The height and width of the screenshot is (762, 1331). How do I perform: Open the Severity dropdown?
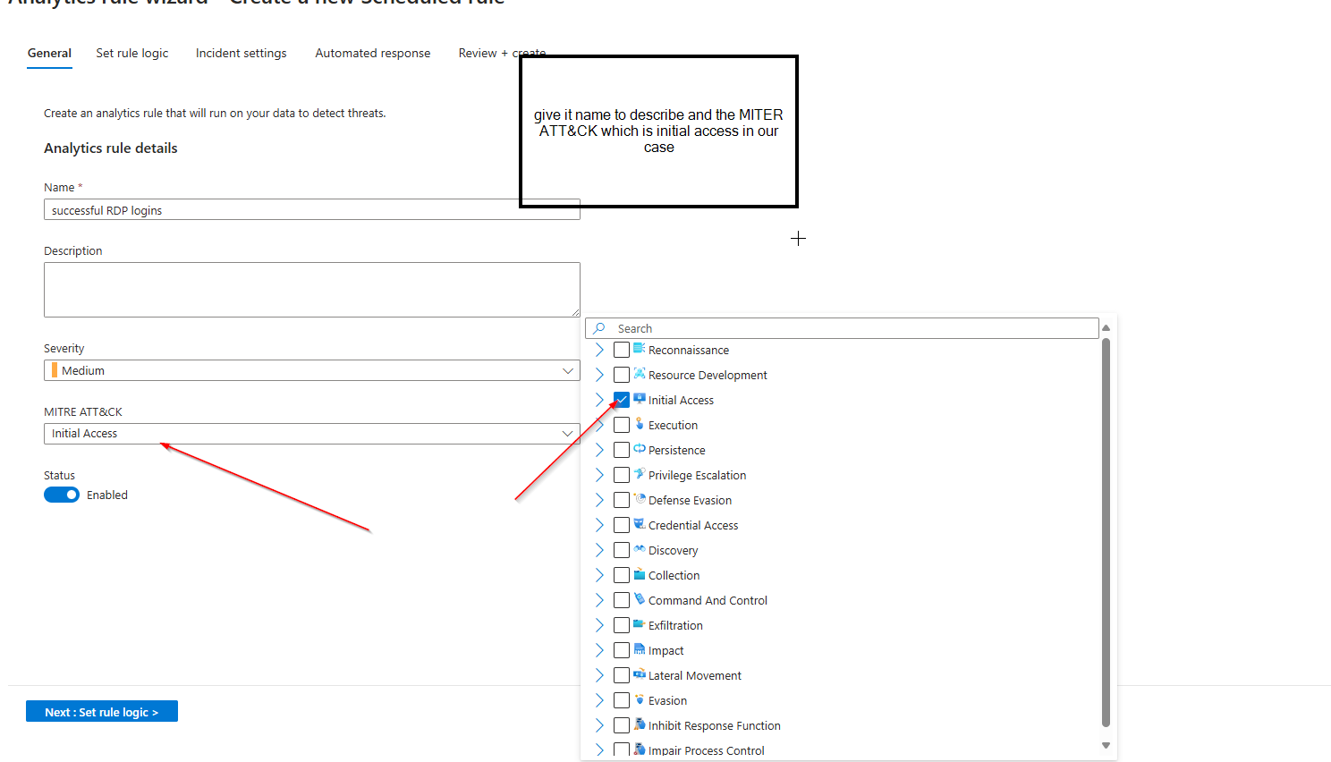click(311, 370)
